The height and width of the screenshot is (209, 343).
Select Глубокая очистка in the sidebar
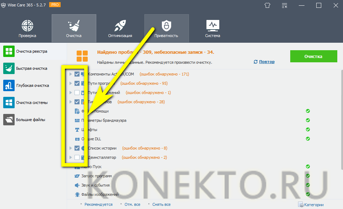coord(33,85)
